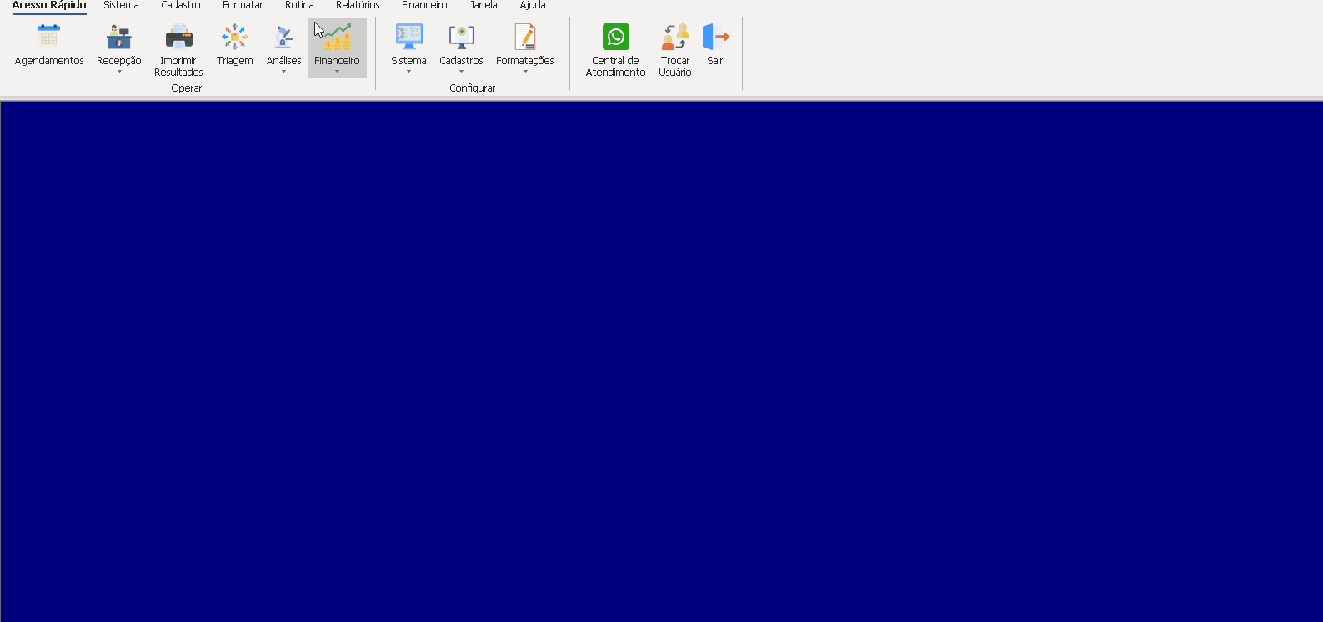Expand the Recepção dropdown arrow
Screen dimensions: 1323x622
click(x=119, y=72)
